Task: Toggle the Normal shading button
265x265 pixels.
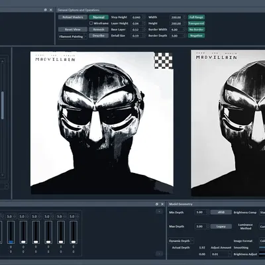Action: point(99,17)
